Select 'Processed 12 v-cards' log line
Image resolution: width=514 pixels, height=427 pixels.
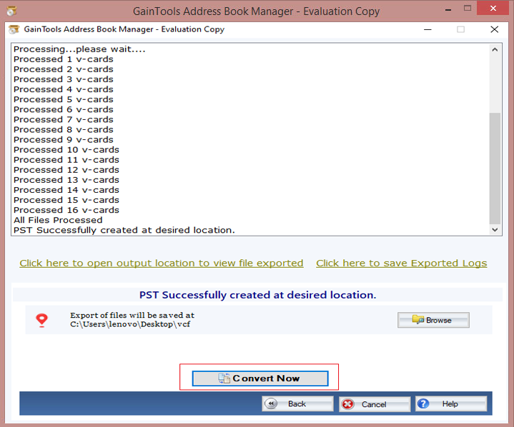pos(66,170)
